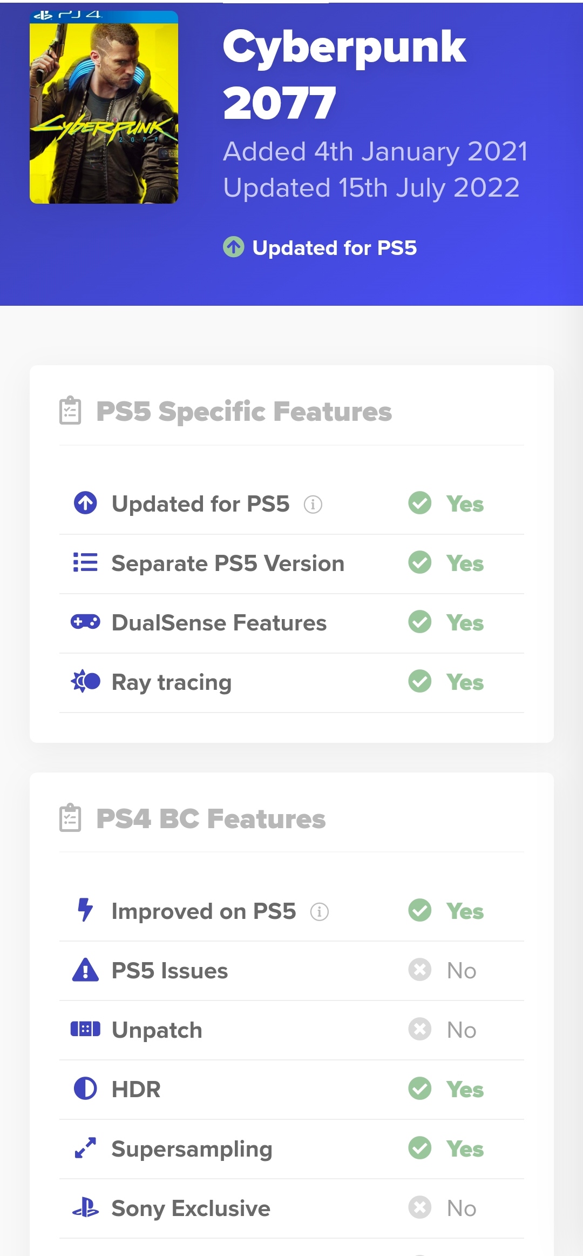Click the grey X next to PS5 Issues
The width and height of the screenshot is (583, 1256).
click(420, 970)
